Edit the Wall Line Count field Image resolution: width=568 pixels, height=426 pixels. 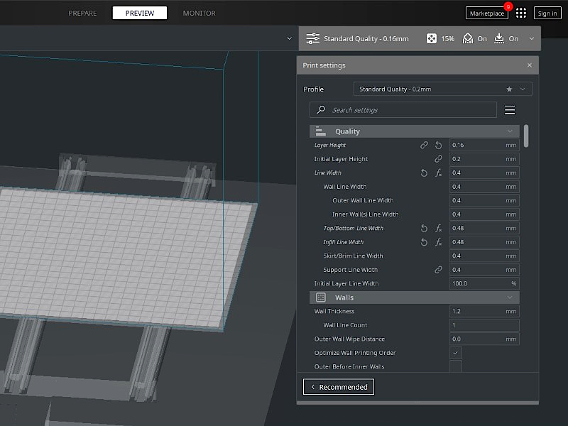tap(484, 325)
